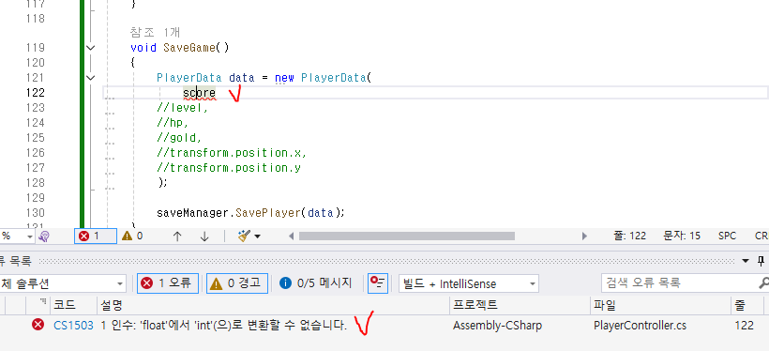This screenshot has height=351, width=769.
Task: Click the document health indicator icon beside zoom
Action: click(44, 237)
